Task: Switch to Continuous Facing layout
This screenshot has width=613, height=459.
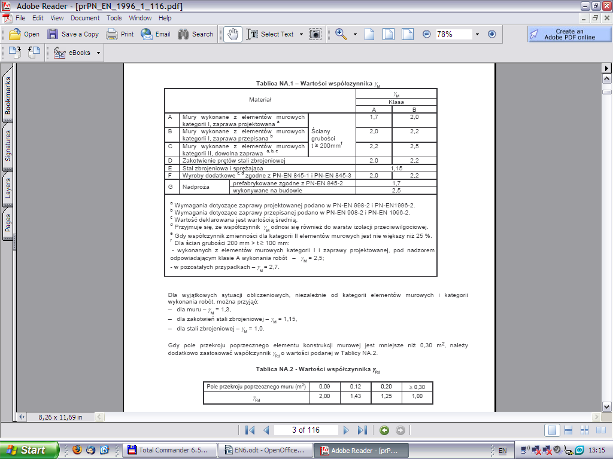Action: [x=584, y=430]
